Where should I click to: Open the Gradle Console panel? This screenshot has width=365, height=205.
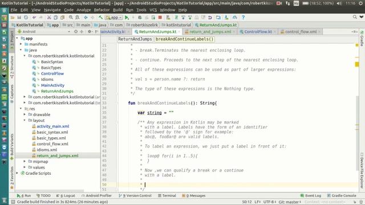click(341, 196)
